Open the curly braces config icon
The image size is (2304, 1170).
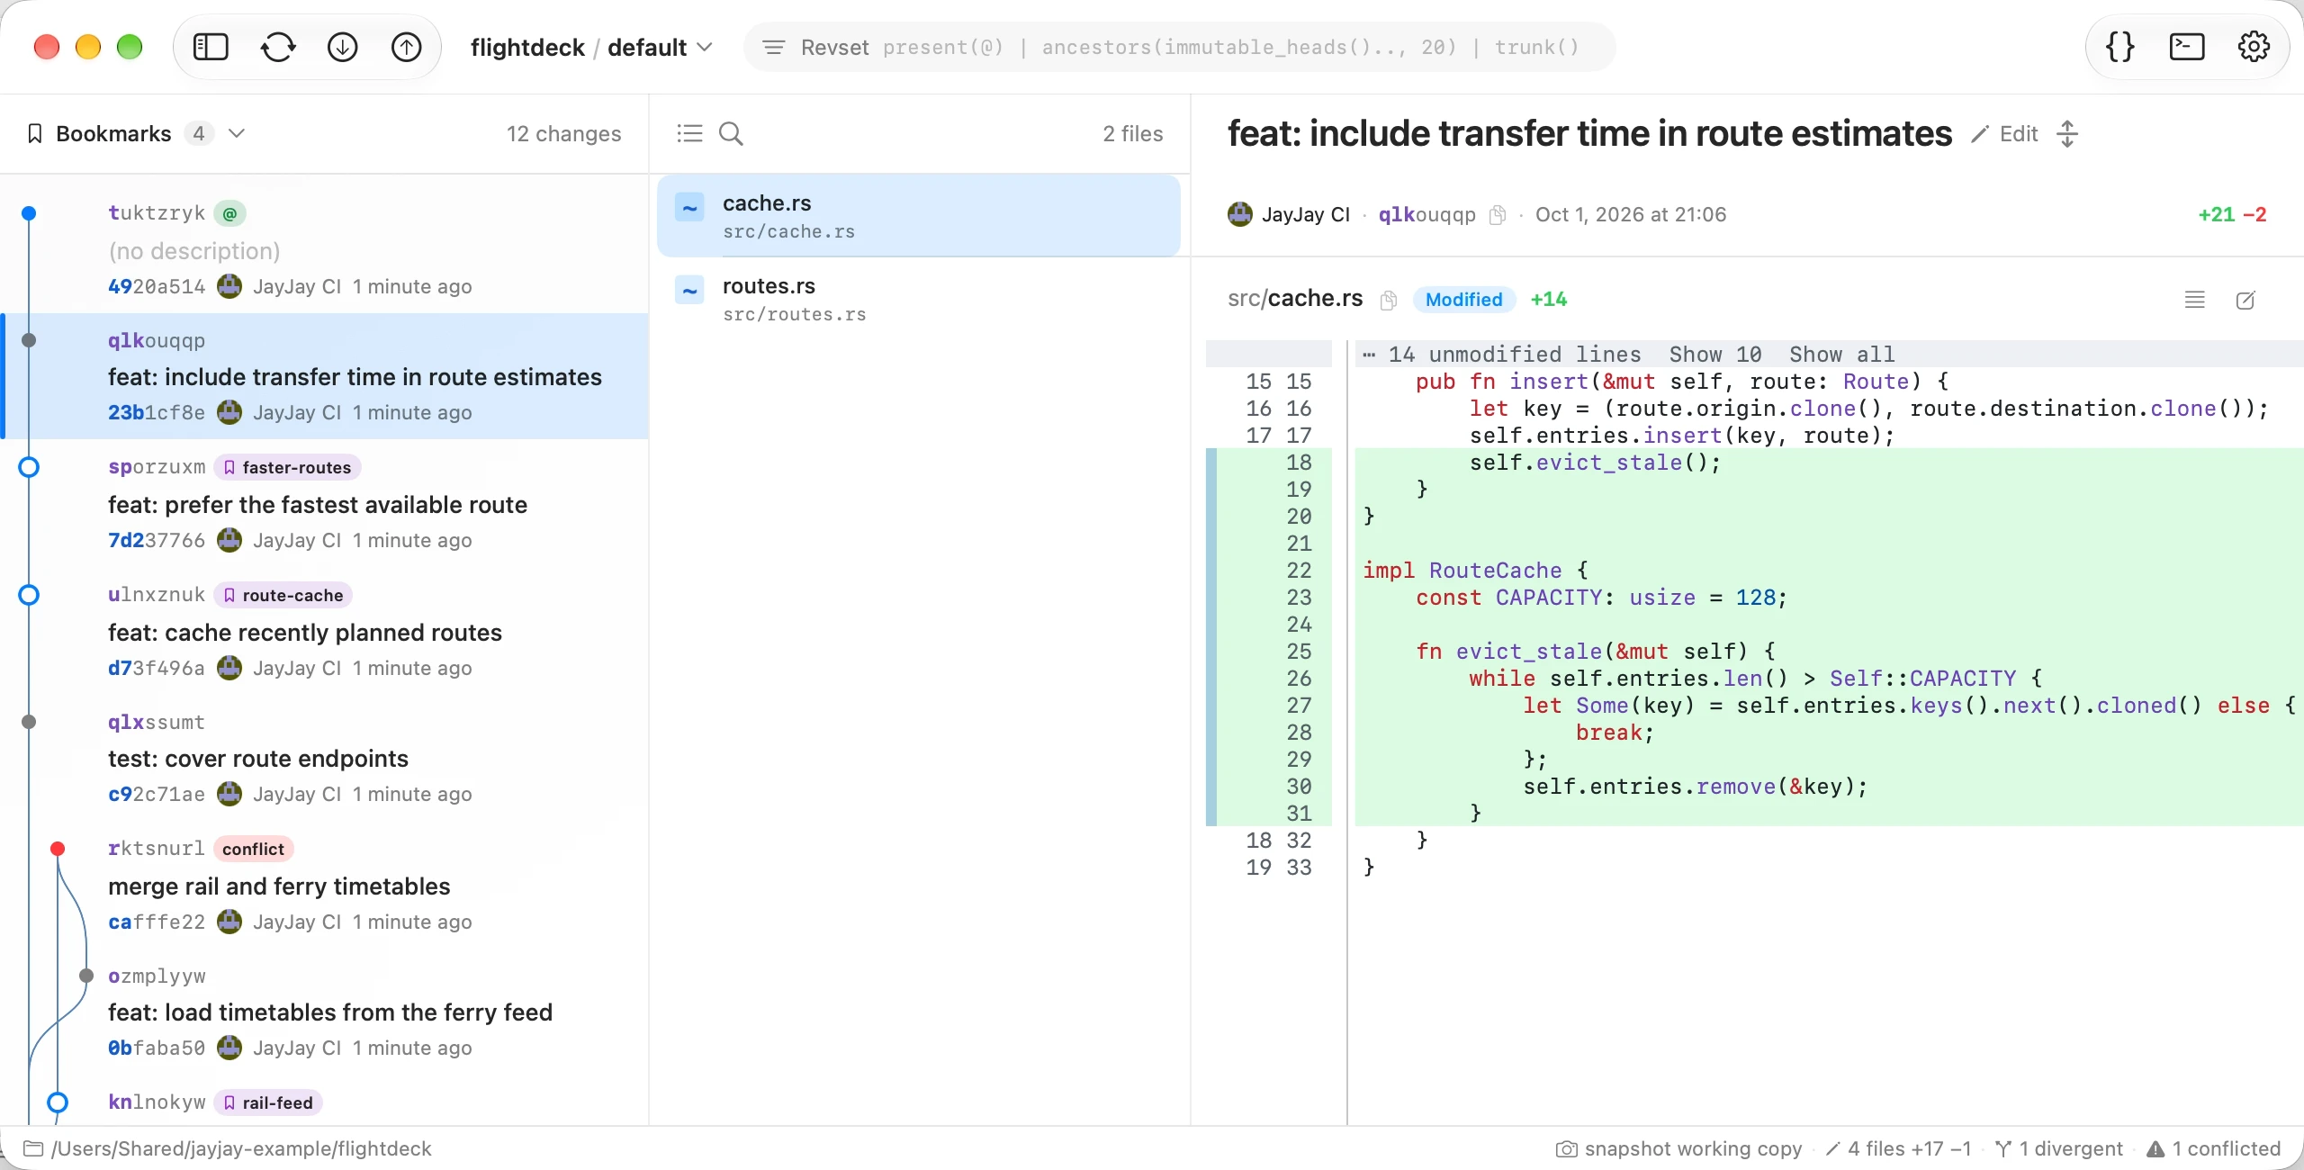click(x=2120, y=47)
